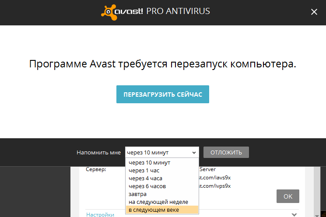
Task: Pick 'в следующем веке' option
Action: (162, 210)
